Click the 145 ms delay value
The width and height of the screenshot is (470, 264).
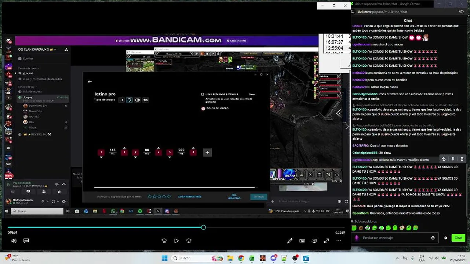[x=113, y=151]
